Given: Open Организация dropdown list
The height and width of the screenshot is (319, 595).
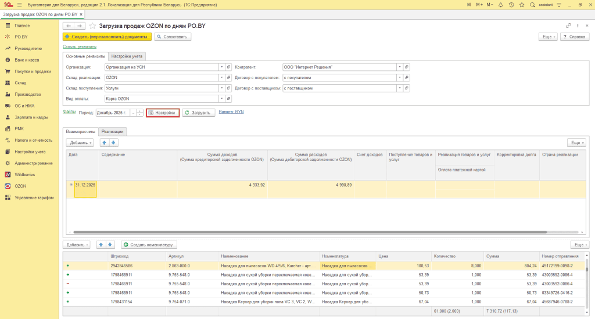Looking at the screenshot, I should click(221, 67).
